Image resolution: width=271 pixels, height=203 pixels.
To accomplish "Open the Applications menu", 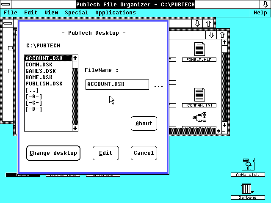I will [x=116, y=13].
